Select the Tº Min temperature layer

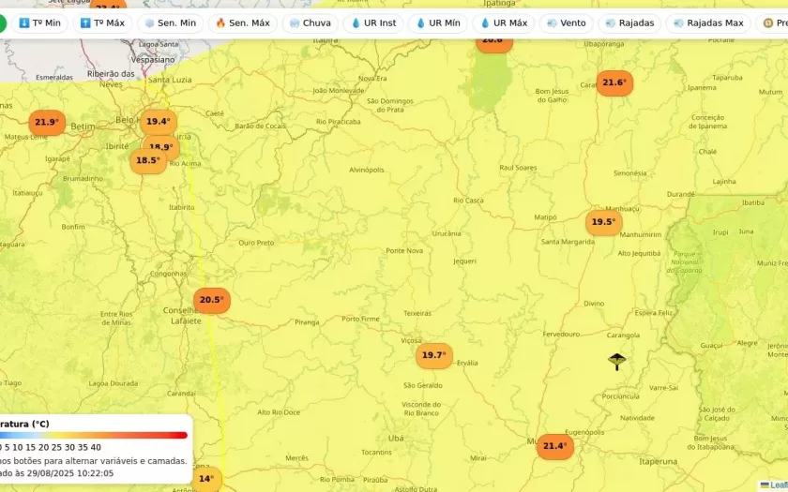(x=39, y=22)
